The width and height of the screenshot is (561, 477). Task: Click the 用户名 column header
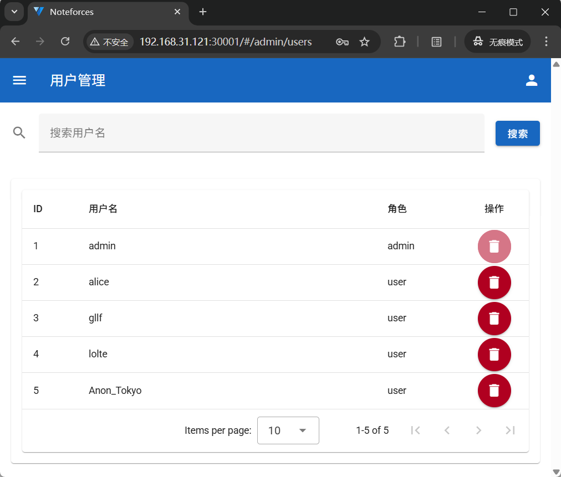pos(103,208)
